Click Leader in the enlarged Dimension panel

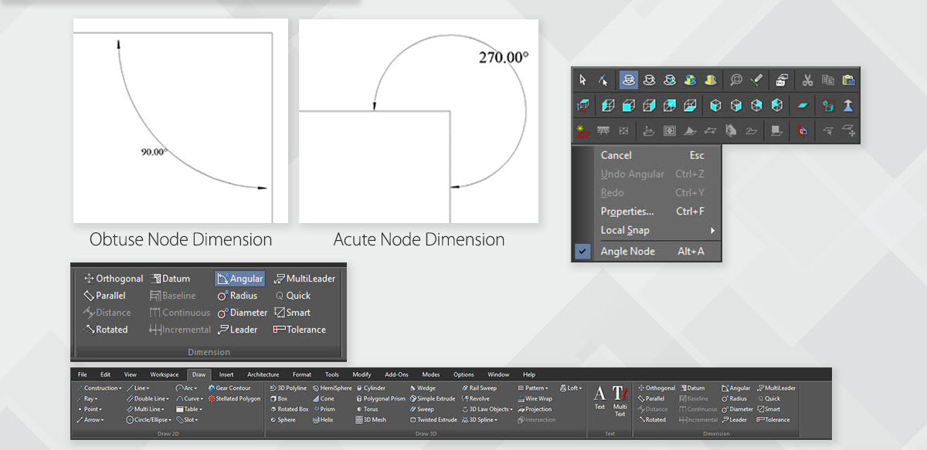(x=237, y=330)
